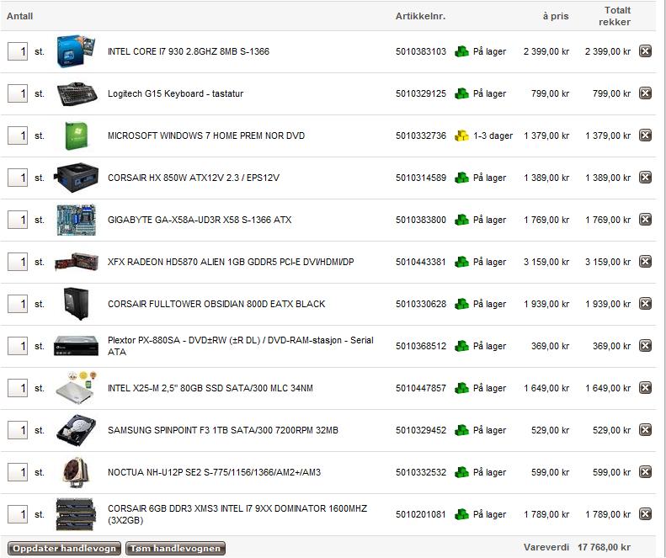Click the quantity field for Logitech G15 Keyboard
The width and height of the screenshot is (666, 558).
(x=18, y=93)
